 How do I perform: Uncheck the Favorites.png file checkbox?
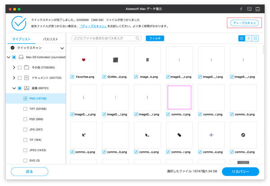72,77
